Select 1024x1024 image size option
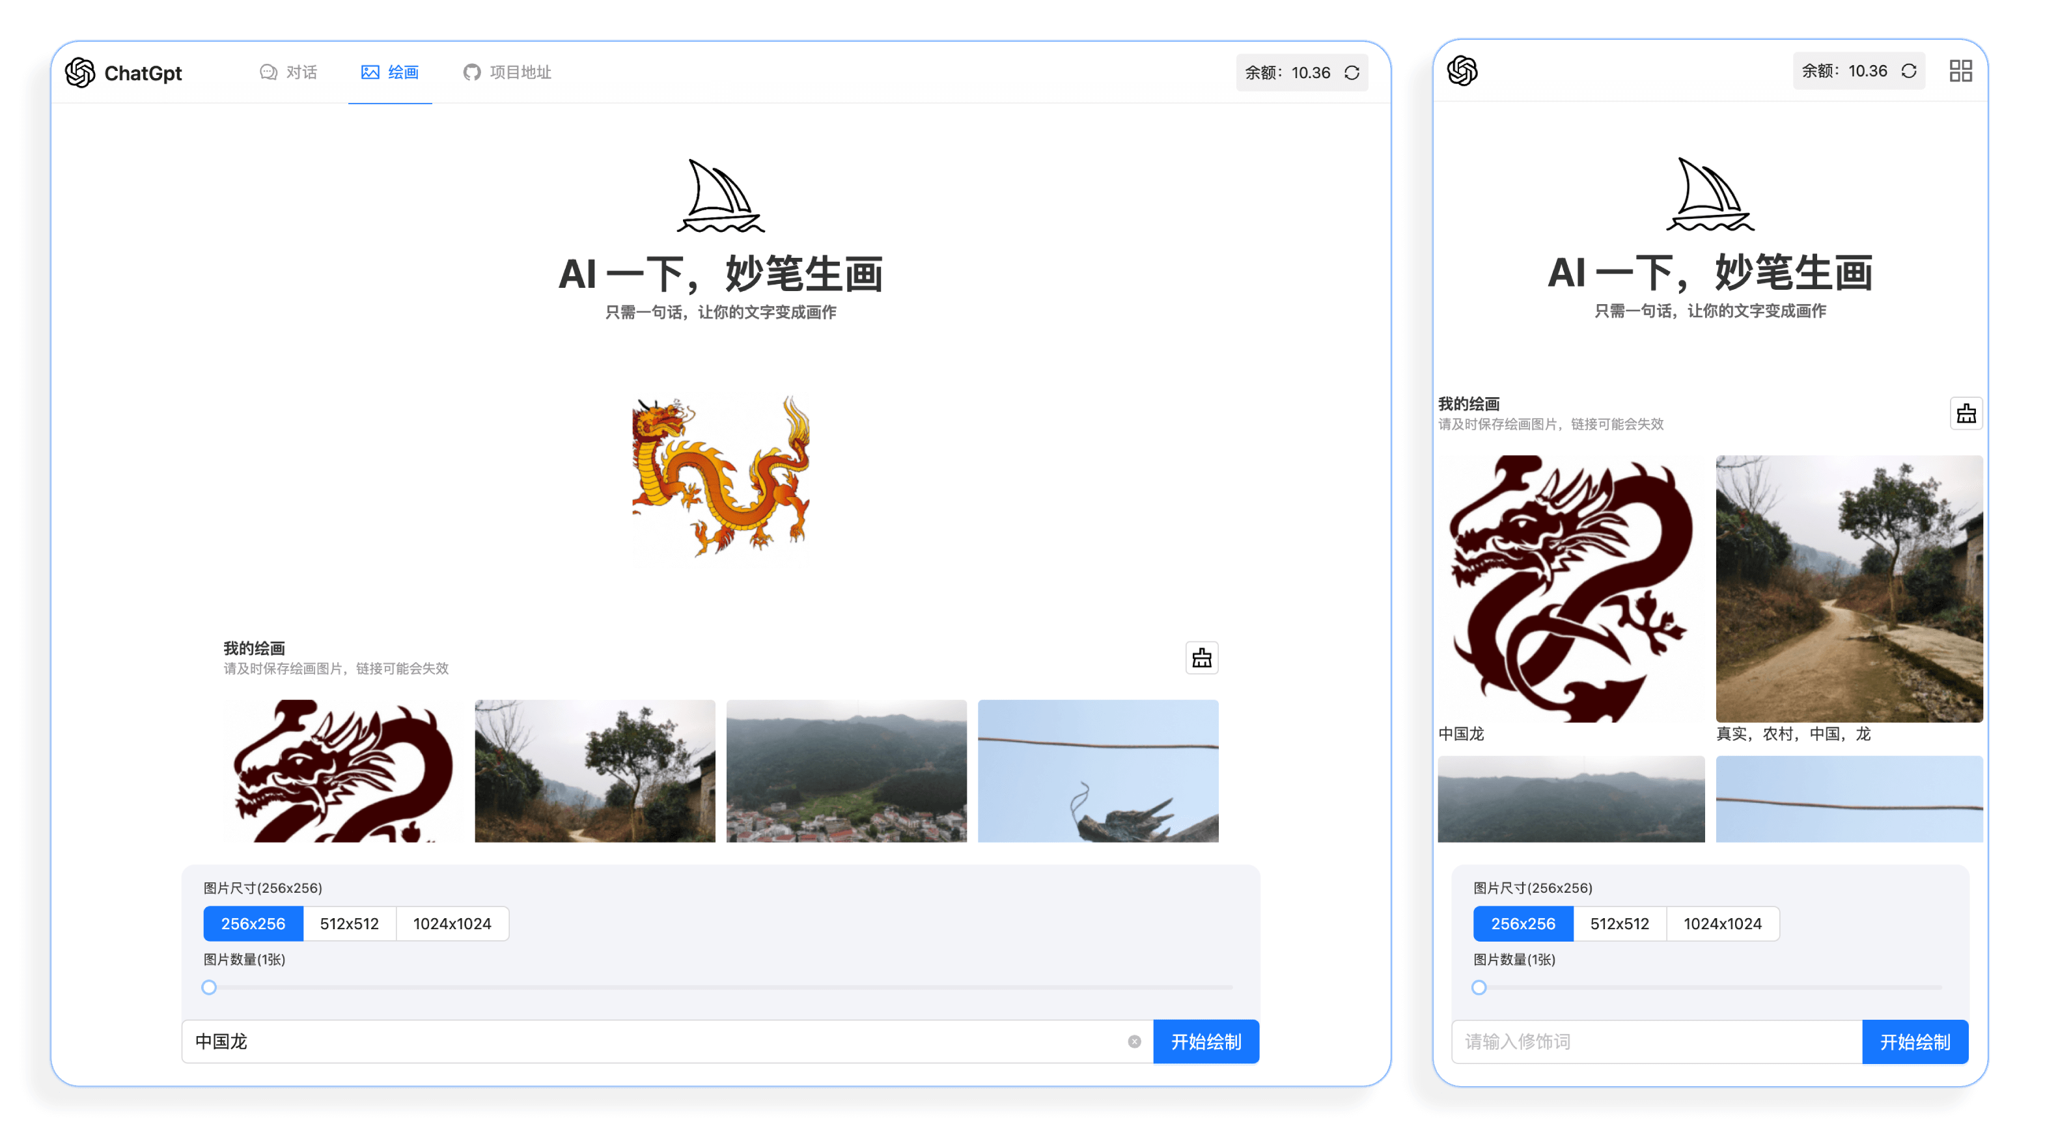This screenshot has height=1135, width=2058. click(x=450, y=923)
